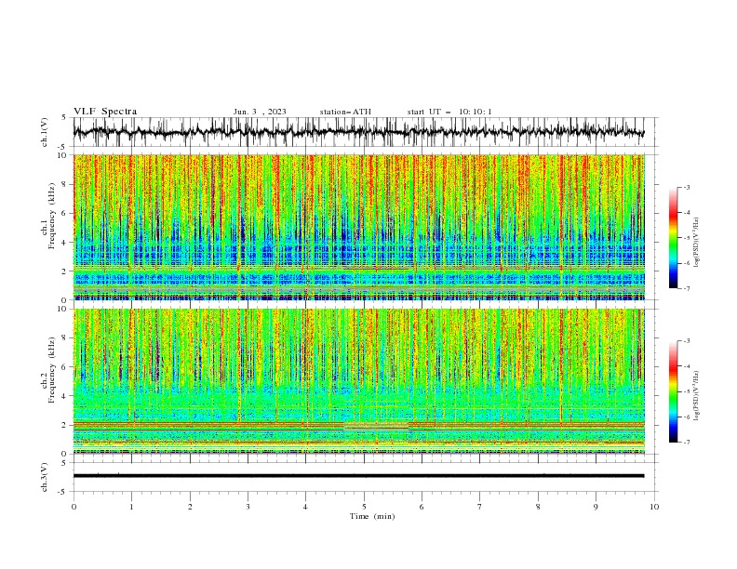Click the time axis tick label "3"
The image size is (737, 569).
tap(248, 507)
